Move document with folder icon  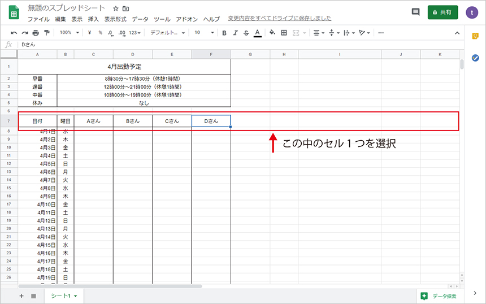click(125, 8)
